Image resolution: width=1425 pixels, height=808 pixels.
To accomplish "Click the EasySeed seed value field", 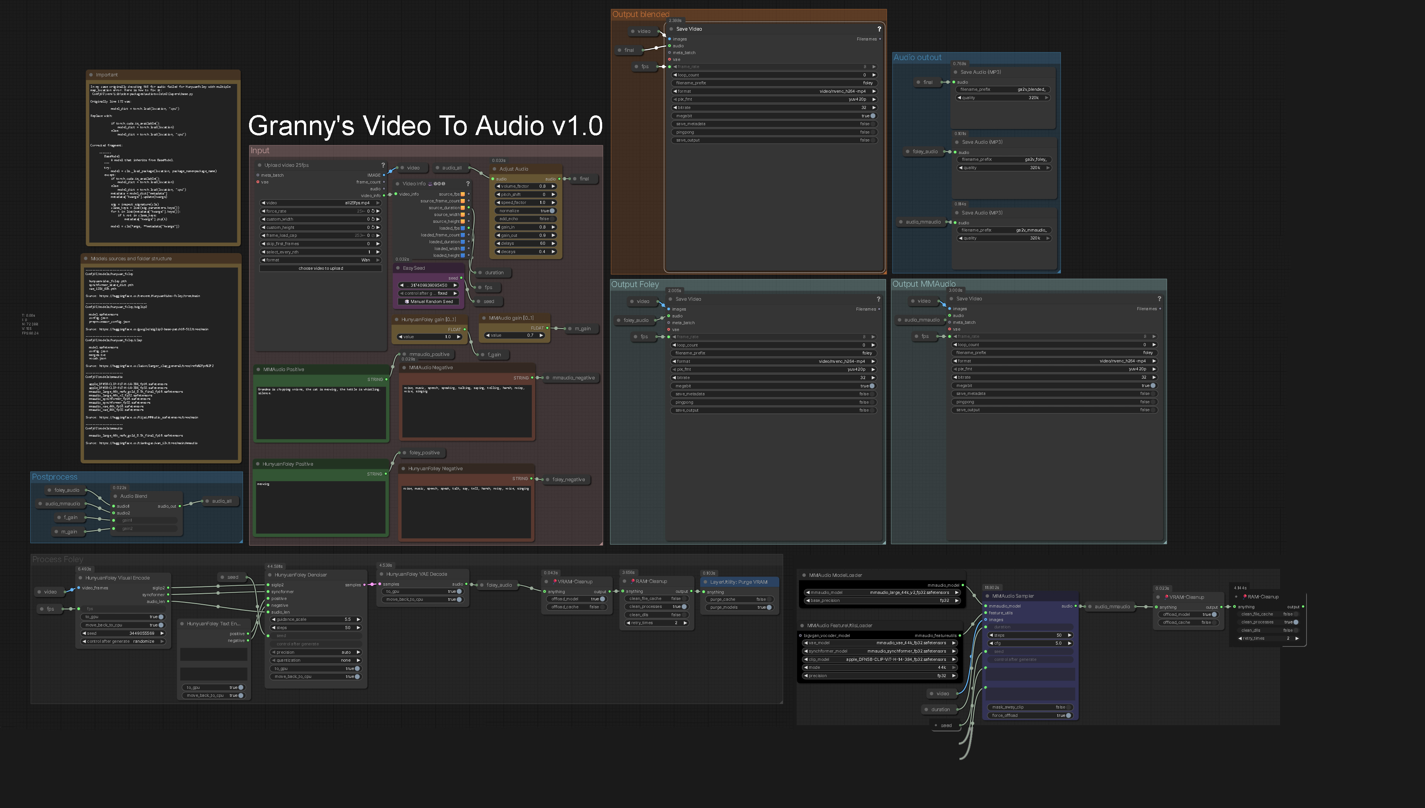I will coord(429,286).
